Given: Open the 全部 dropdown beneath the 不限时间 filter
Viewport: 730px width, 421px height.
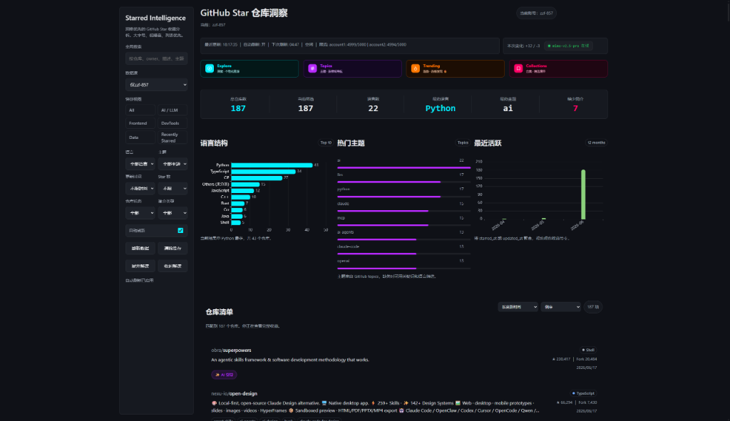Looking at the screenshot, I should 140,212.
